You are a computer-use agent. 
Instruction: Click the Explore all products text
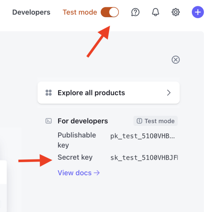pyautogui.click(x=91, y=93)
